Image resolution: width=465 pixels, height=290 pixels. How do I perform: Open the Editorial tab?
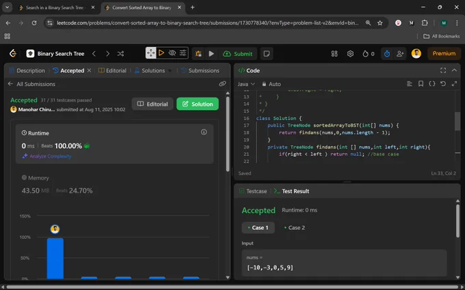112,70
